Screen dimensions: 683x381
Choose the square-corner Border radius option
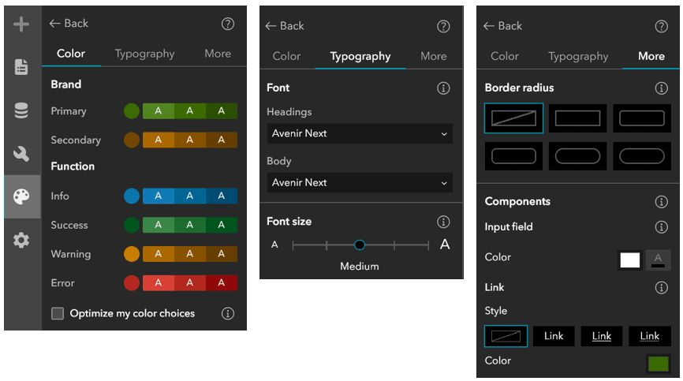tap(578, 118)
